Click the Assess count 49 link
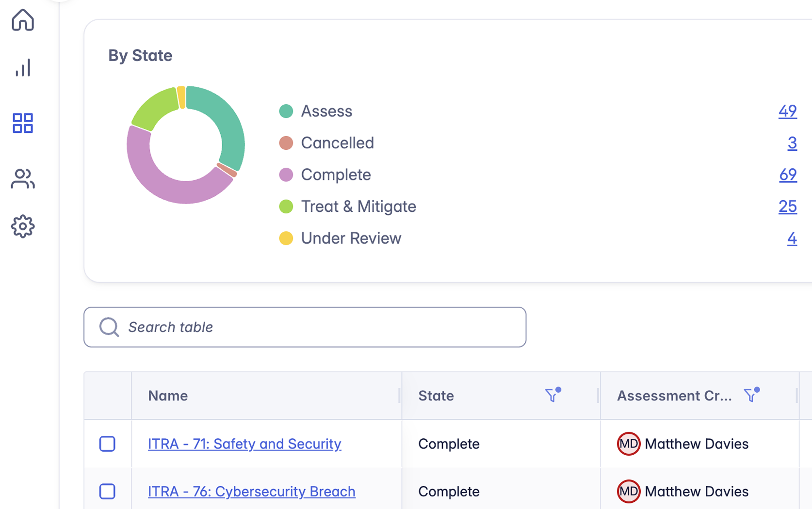This screenshot has height=509, width=812. tap(787, 111)
